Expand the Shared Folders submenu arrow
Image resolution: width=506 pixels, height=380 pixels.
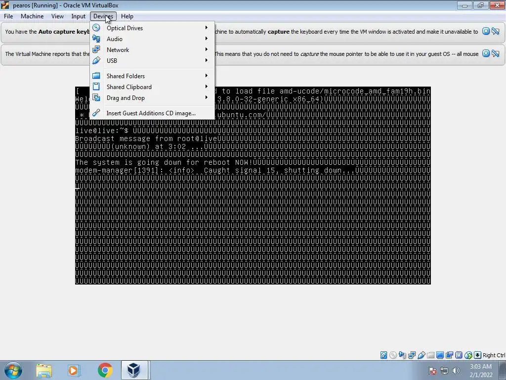pos(206,76)
